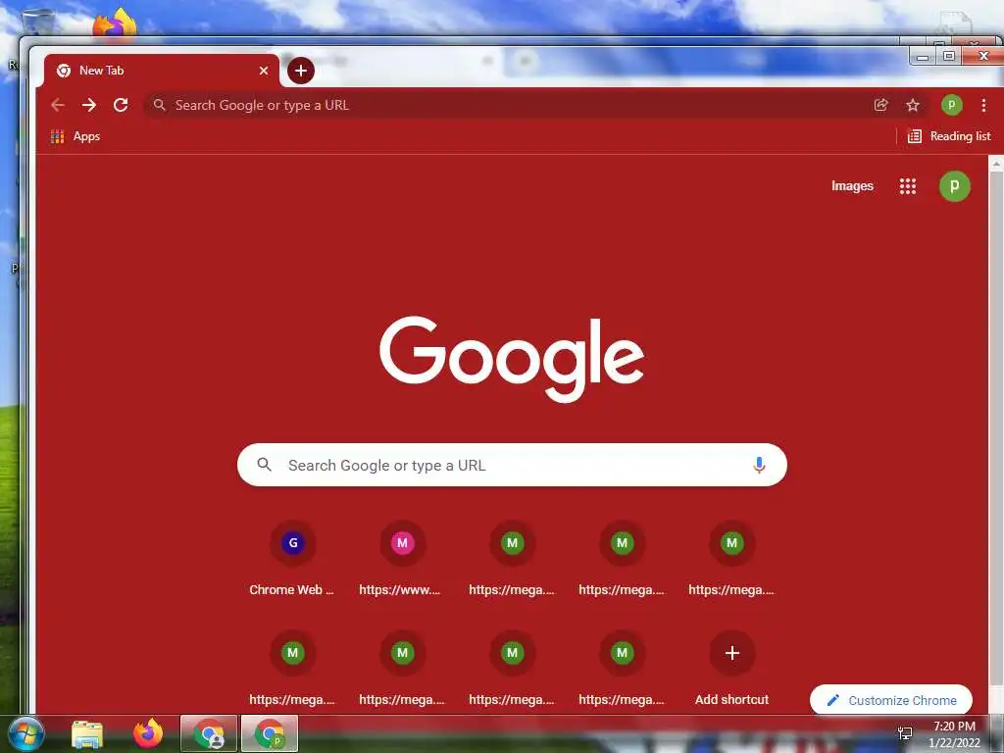This screenshot has height=753, width=1004.
Task: Click in the Google search box
Action: click(512, 465)
